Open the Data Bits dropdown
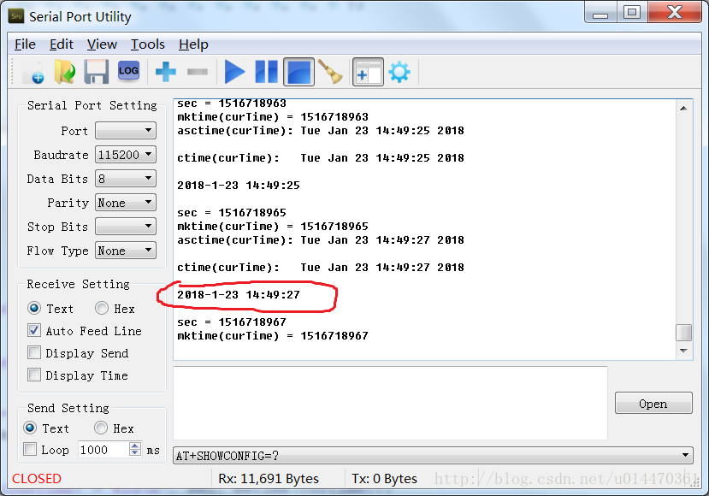The image size is (709, 496). 126,179
